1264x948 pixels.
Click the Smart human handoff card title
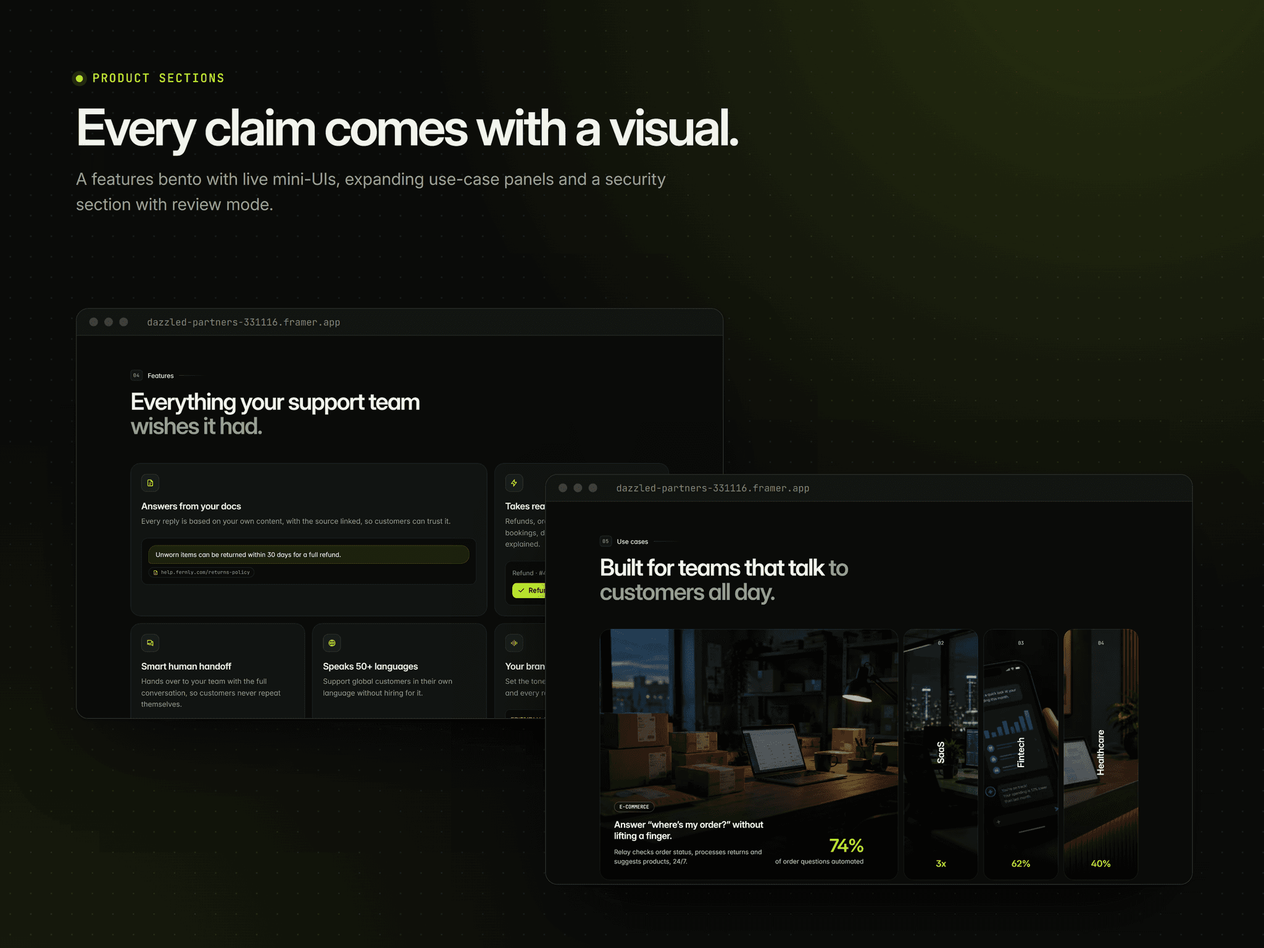(186, 667)
